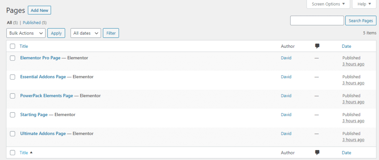
Task: Expand the Screen Options panel
Action: point(328,4)
